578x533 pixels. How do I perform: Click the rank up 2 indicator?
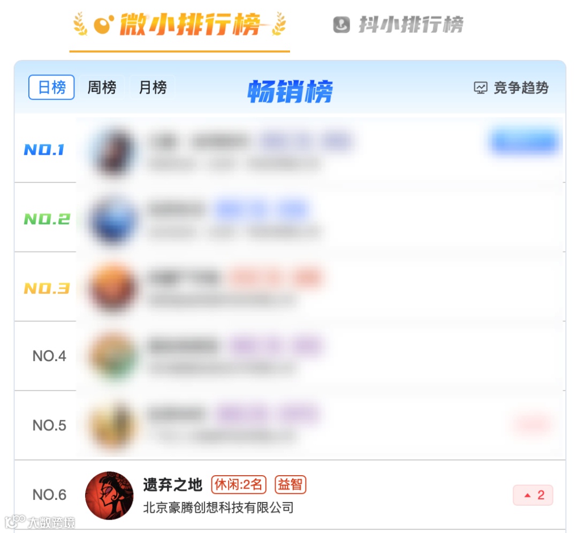point(533,495)
